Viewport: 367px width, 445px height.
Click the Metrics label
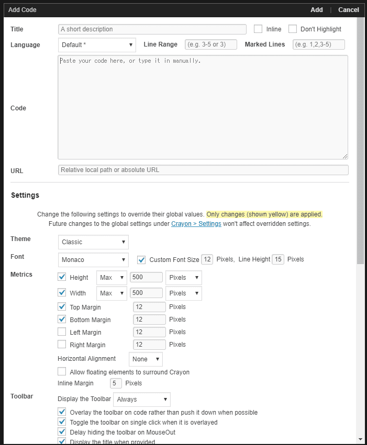click(x=21, y=275)
